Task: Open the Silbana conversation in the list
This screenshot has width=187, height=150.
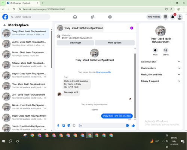Action: pos(25,65)
